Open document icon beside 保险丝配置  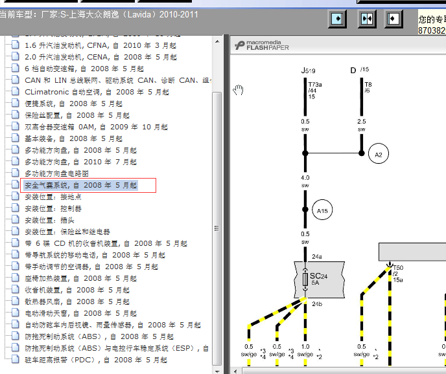click(x=16, y=115)
